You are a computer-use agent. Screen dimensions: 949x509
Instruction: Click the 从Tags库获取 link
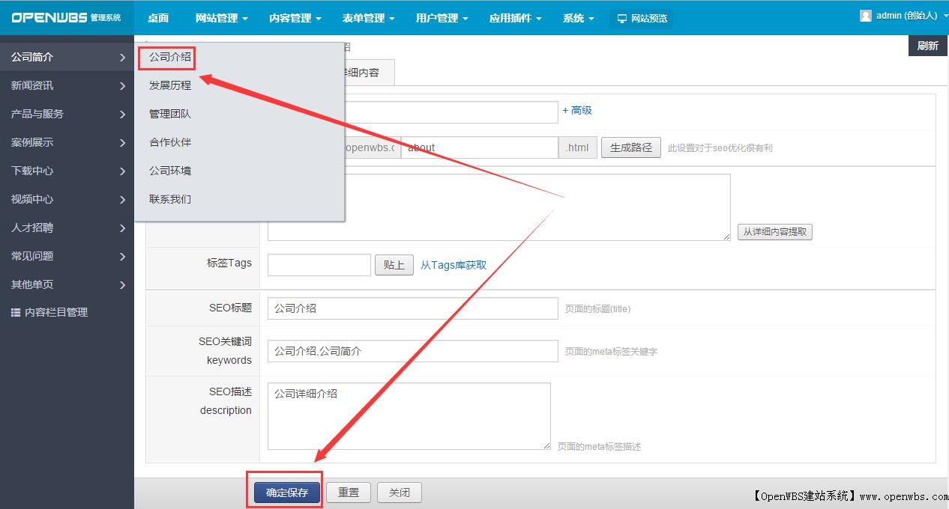pyautogui.click(x=454, y=264)
